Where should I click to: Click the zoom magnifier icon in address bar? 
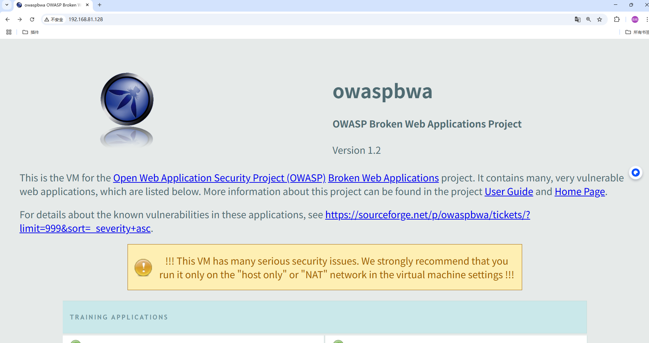(588, 19)
